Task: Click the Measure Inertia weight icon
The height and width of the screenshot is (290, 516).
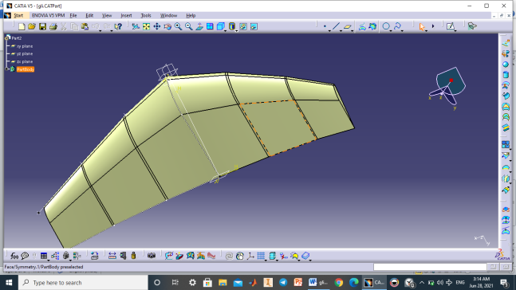Action: [133, 256]
